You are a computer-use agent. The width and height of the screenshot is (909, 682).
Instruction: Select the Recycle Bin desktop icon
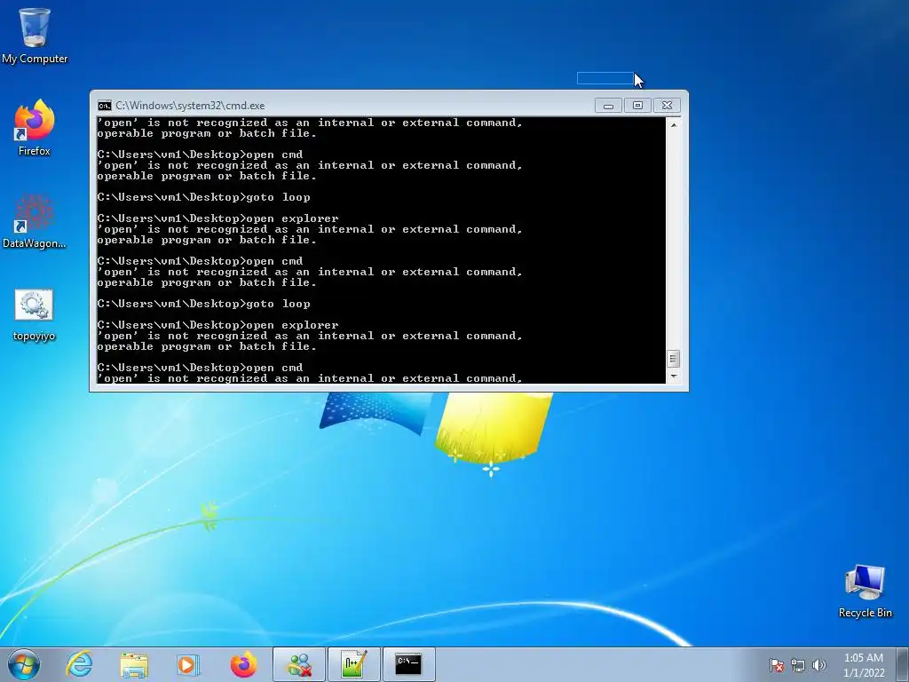coord(865,591)
